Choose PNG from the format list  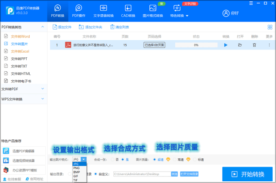coord(80,168)
